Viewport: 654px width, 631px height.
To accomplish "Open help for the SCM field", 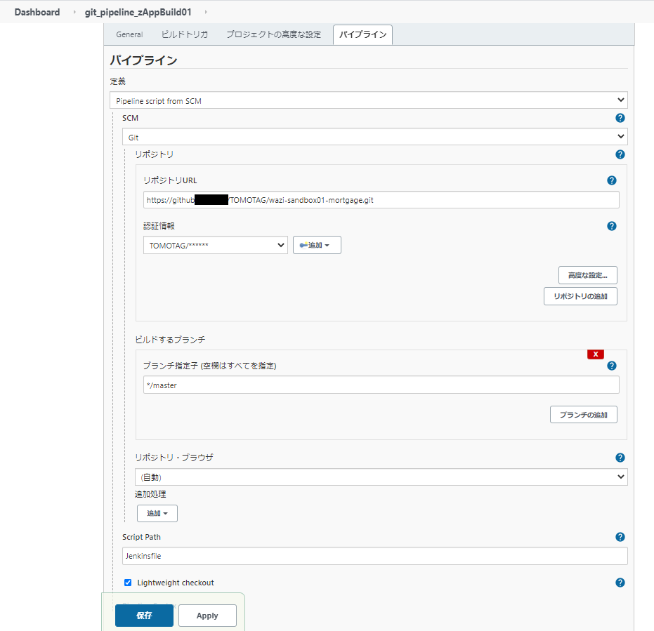I will pyautogui.click(x=620, y=118).
